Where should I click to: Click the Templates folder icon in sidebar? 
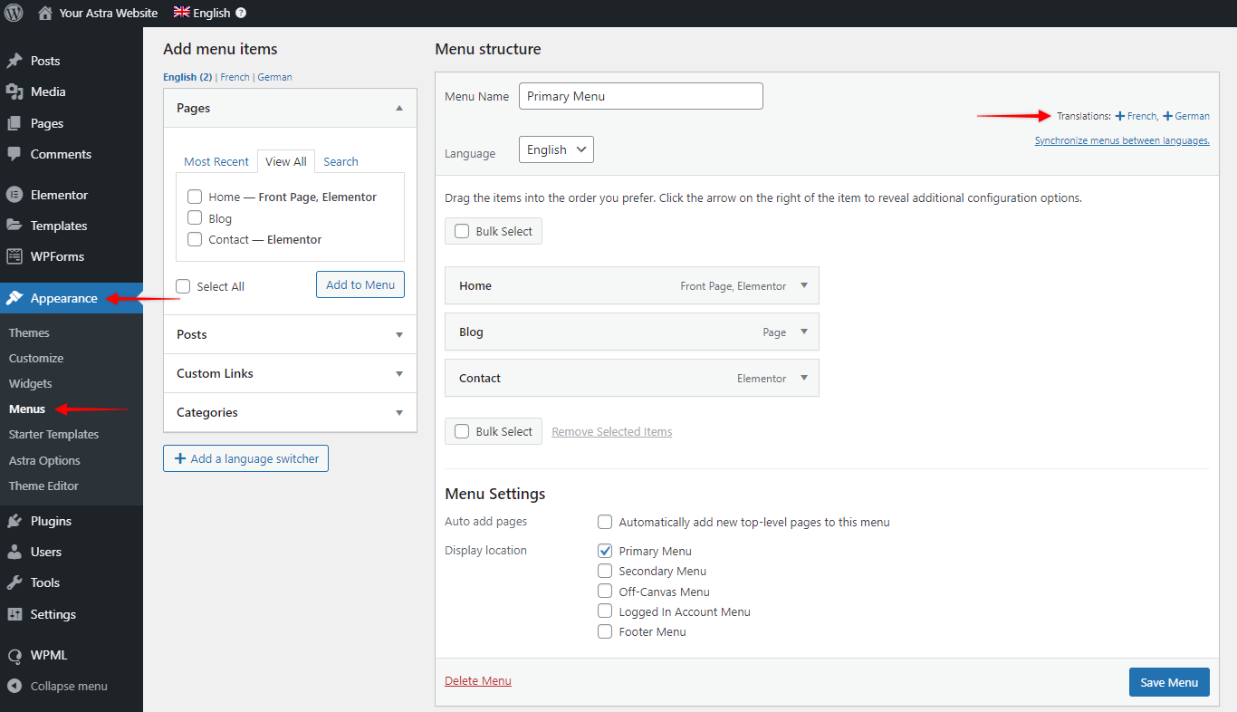tap(14, 226)
